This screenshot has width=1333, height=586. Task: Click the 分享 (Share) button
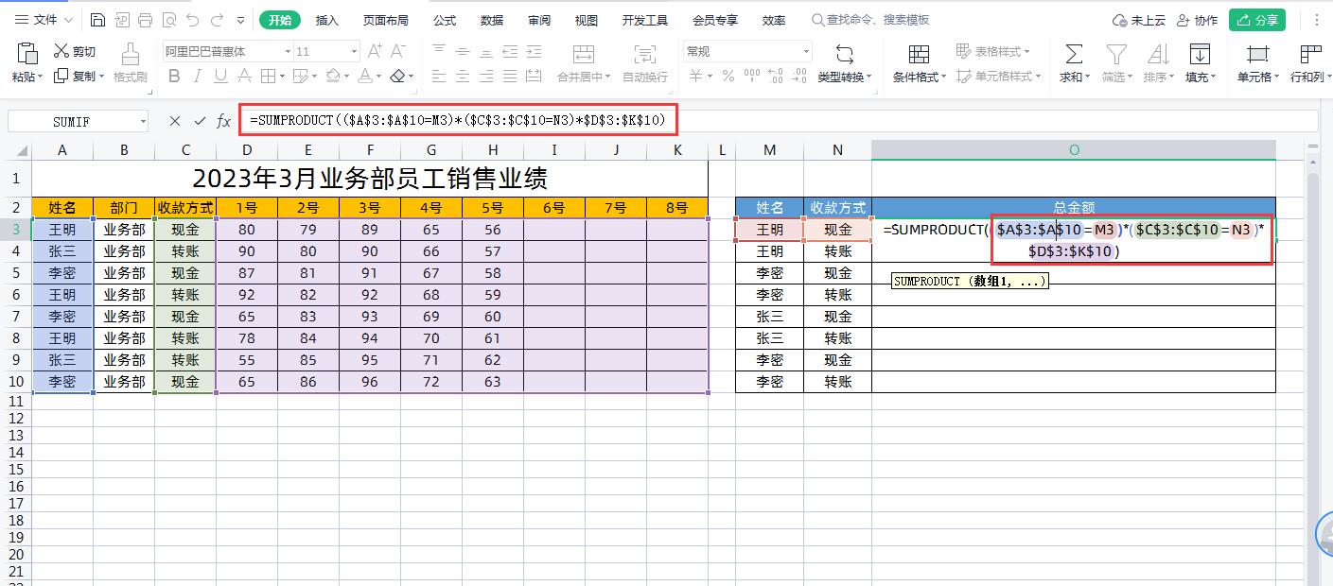coord(1256,19)
